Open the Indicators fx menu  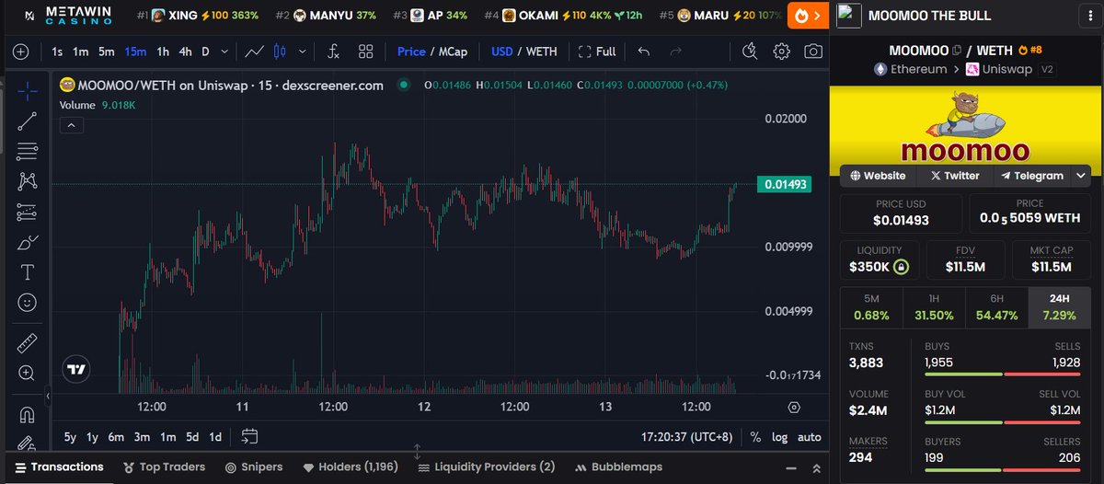pos(333,52)
